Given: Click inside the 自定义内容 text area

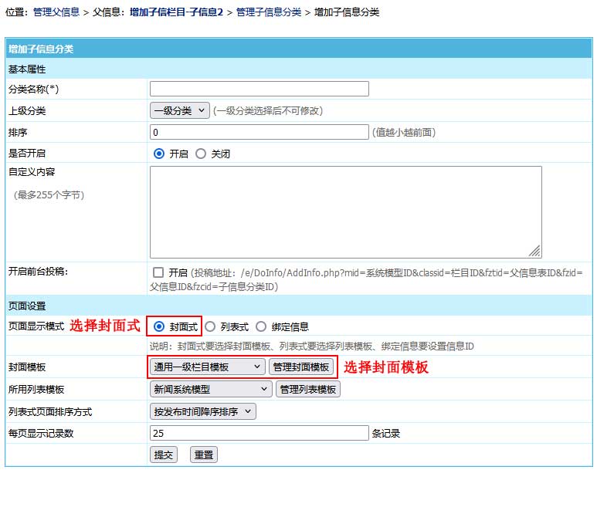Looking at the screenshot, I should point(344,211).
